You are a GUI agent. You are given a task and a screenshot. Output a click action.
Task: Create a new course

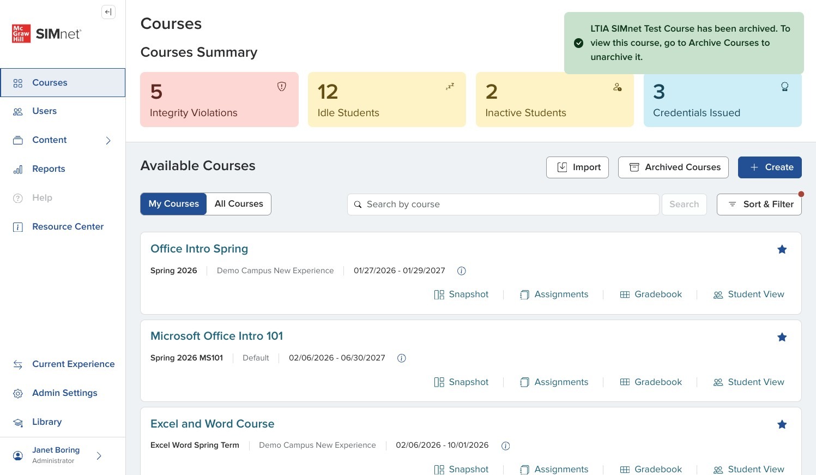coord(770,167)
